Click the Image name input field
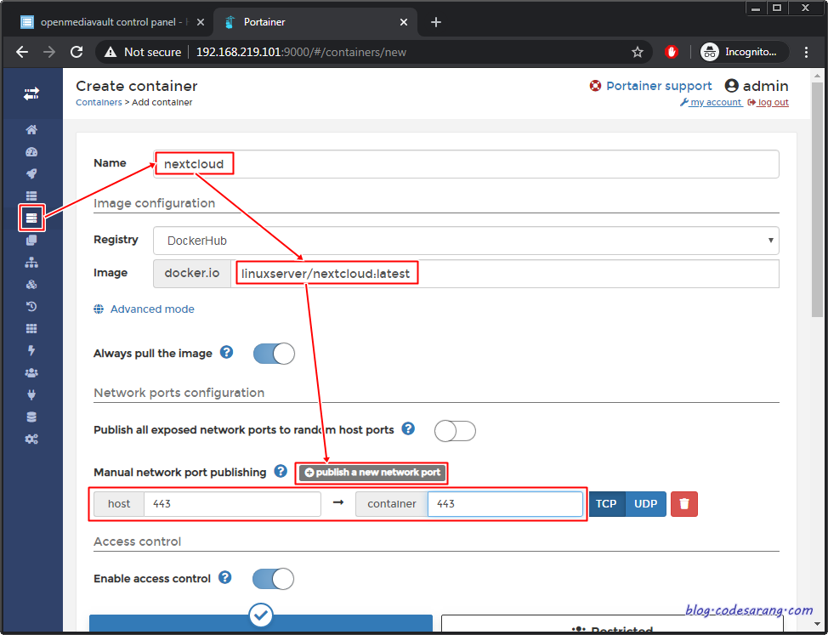Viewport: 828px width, 635px height. (x=504, y=274)
